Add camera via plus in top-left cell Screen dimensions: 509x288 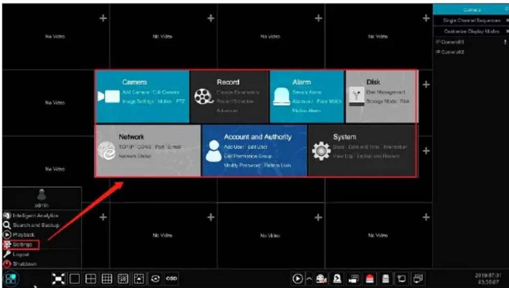[103, 19]
